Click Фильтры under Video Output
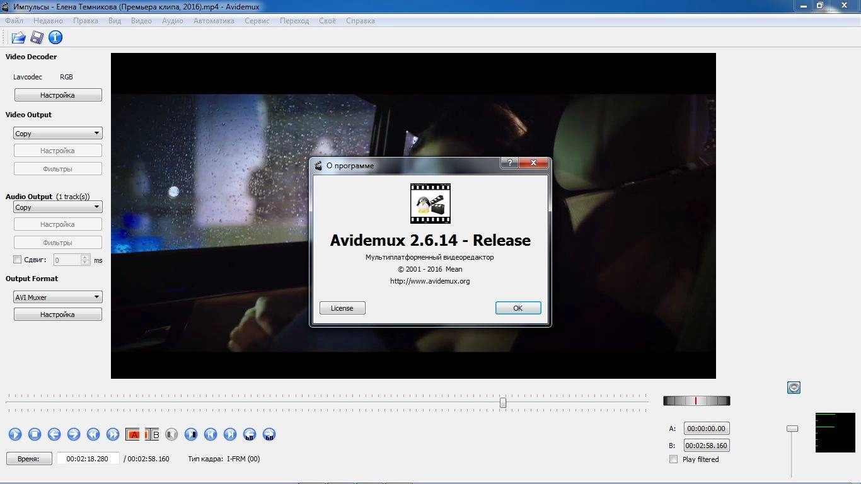The height and width of the screenshot is (484, 861). click(58, 169)
